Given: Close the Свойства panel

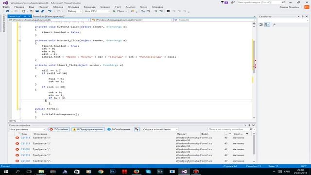Looking at the screenshot, I should tap(307, 17).
